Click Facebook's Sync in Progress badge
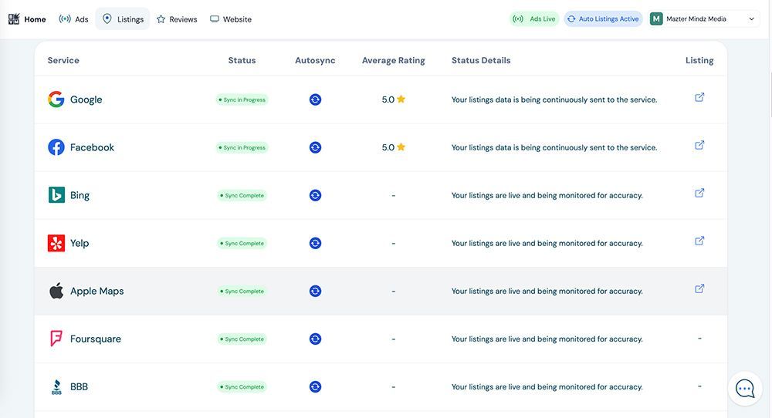Image resolution: width=772 pixels, height=418 pixels. point(242,147)
